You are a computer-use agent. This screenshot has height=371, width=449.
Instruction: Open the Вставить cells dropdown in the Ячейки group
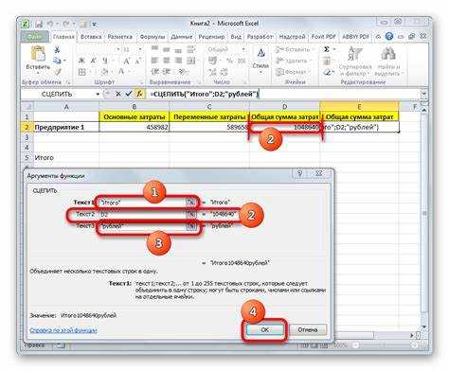[293, 49]
